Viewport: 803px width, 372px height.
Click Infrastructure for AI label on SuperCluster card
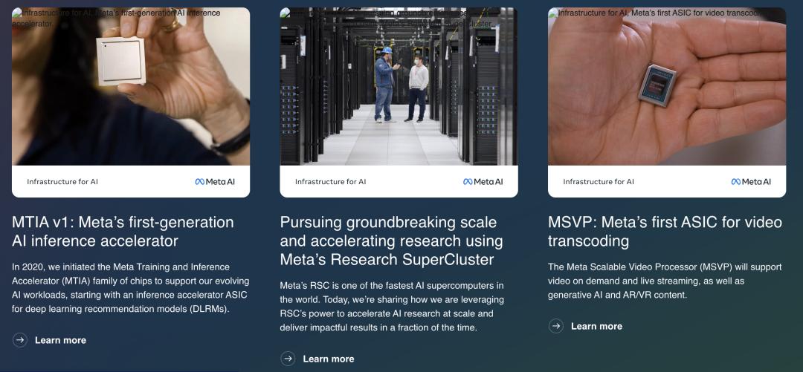pos(330,182)
